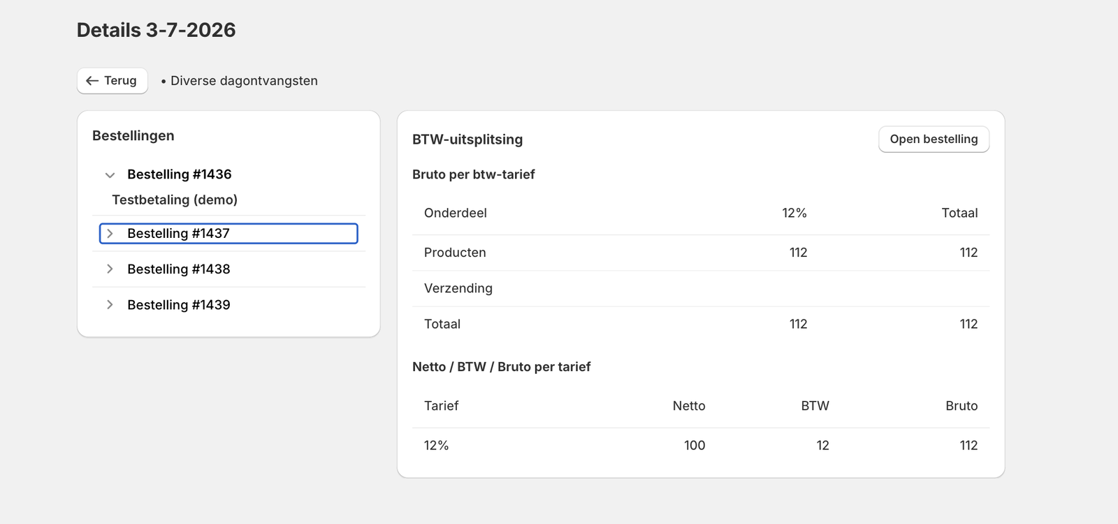The image size is (1118, 524).
Task: Click the 12% column header in Bruto table
Action: (794, 214)
